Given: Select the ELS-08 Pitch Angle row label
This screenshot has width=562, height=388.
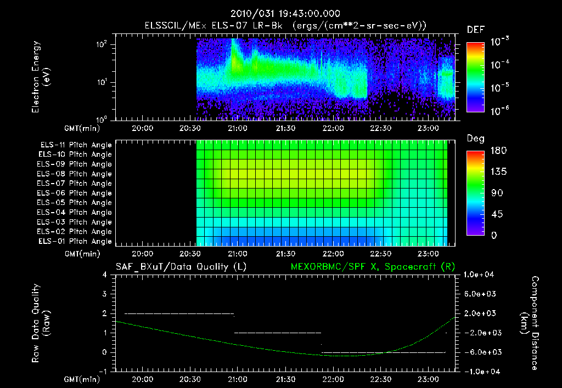Looking at the screenshot, I should click(74, 174).
